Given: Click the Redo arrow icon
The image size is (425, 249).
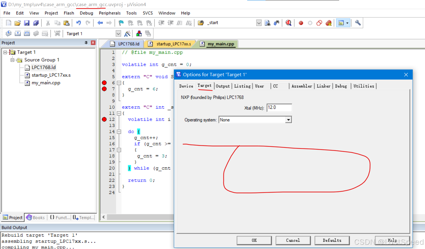Looking at the screenshot, I should (x=88, y=23).
